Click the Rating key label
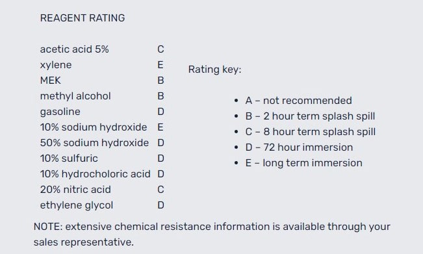Image resolution: width=423 pixels, height=254 pixels. pyautogui.click(x=214, y=70)
